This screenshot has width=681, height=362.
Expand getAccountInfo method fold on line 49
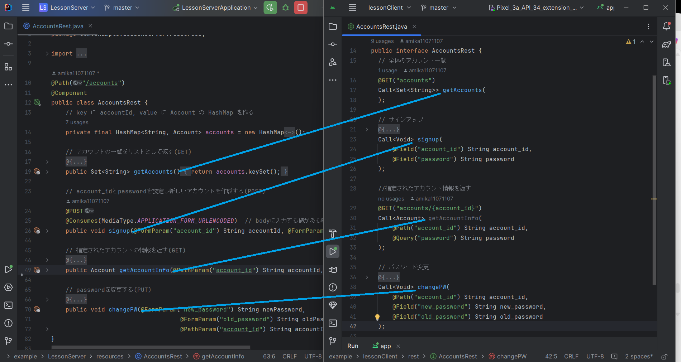click(x=47, y=270)
